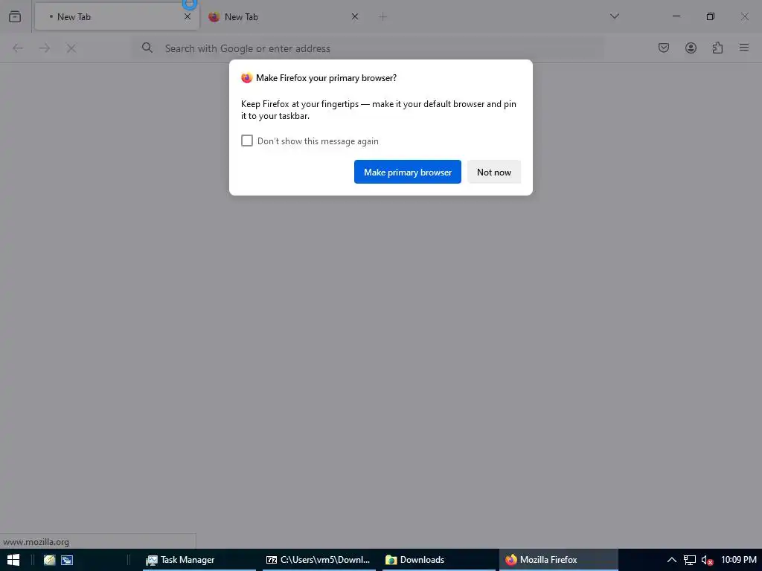Launch the PowerShell quick launch icon
The image size is (762, 571).
(x=67, y=560)
